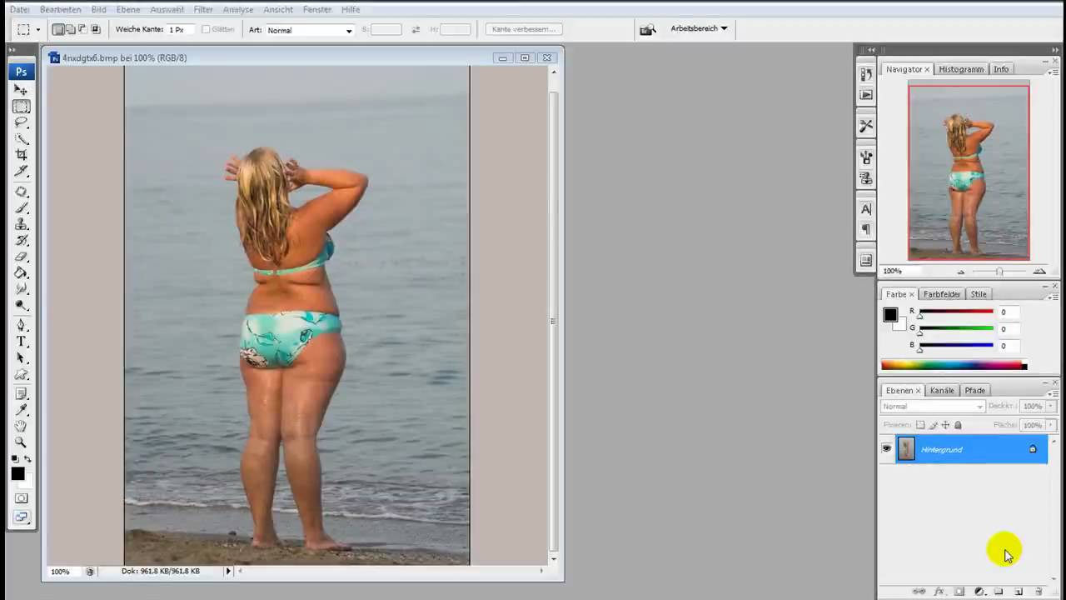Switch to the Kanäle tab
Image resolution: width=1066 pixels, height=600 pixels.
942,390
